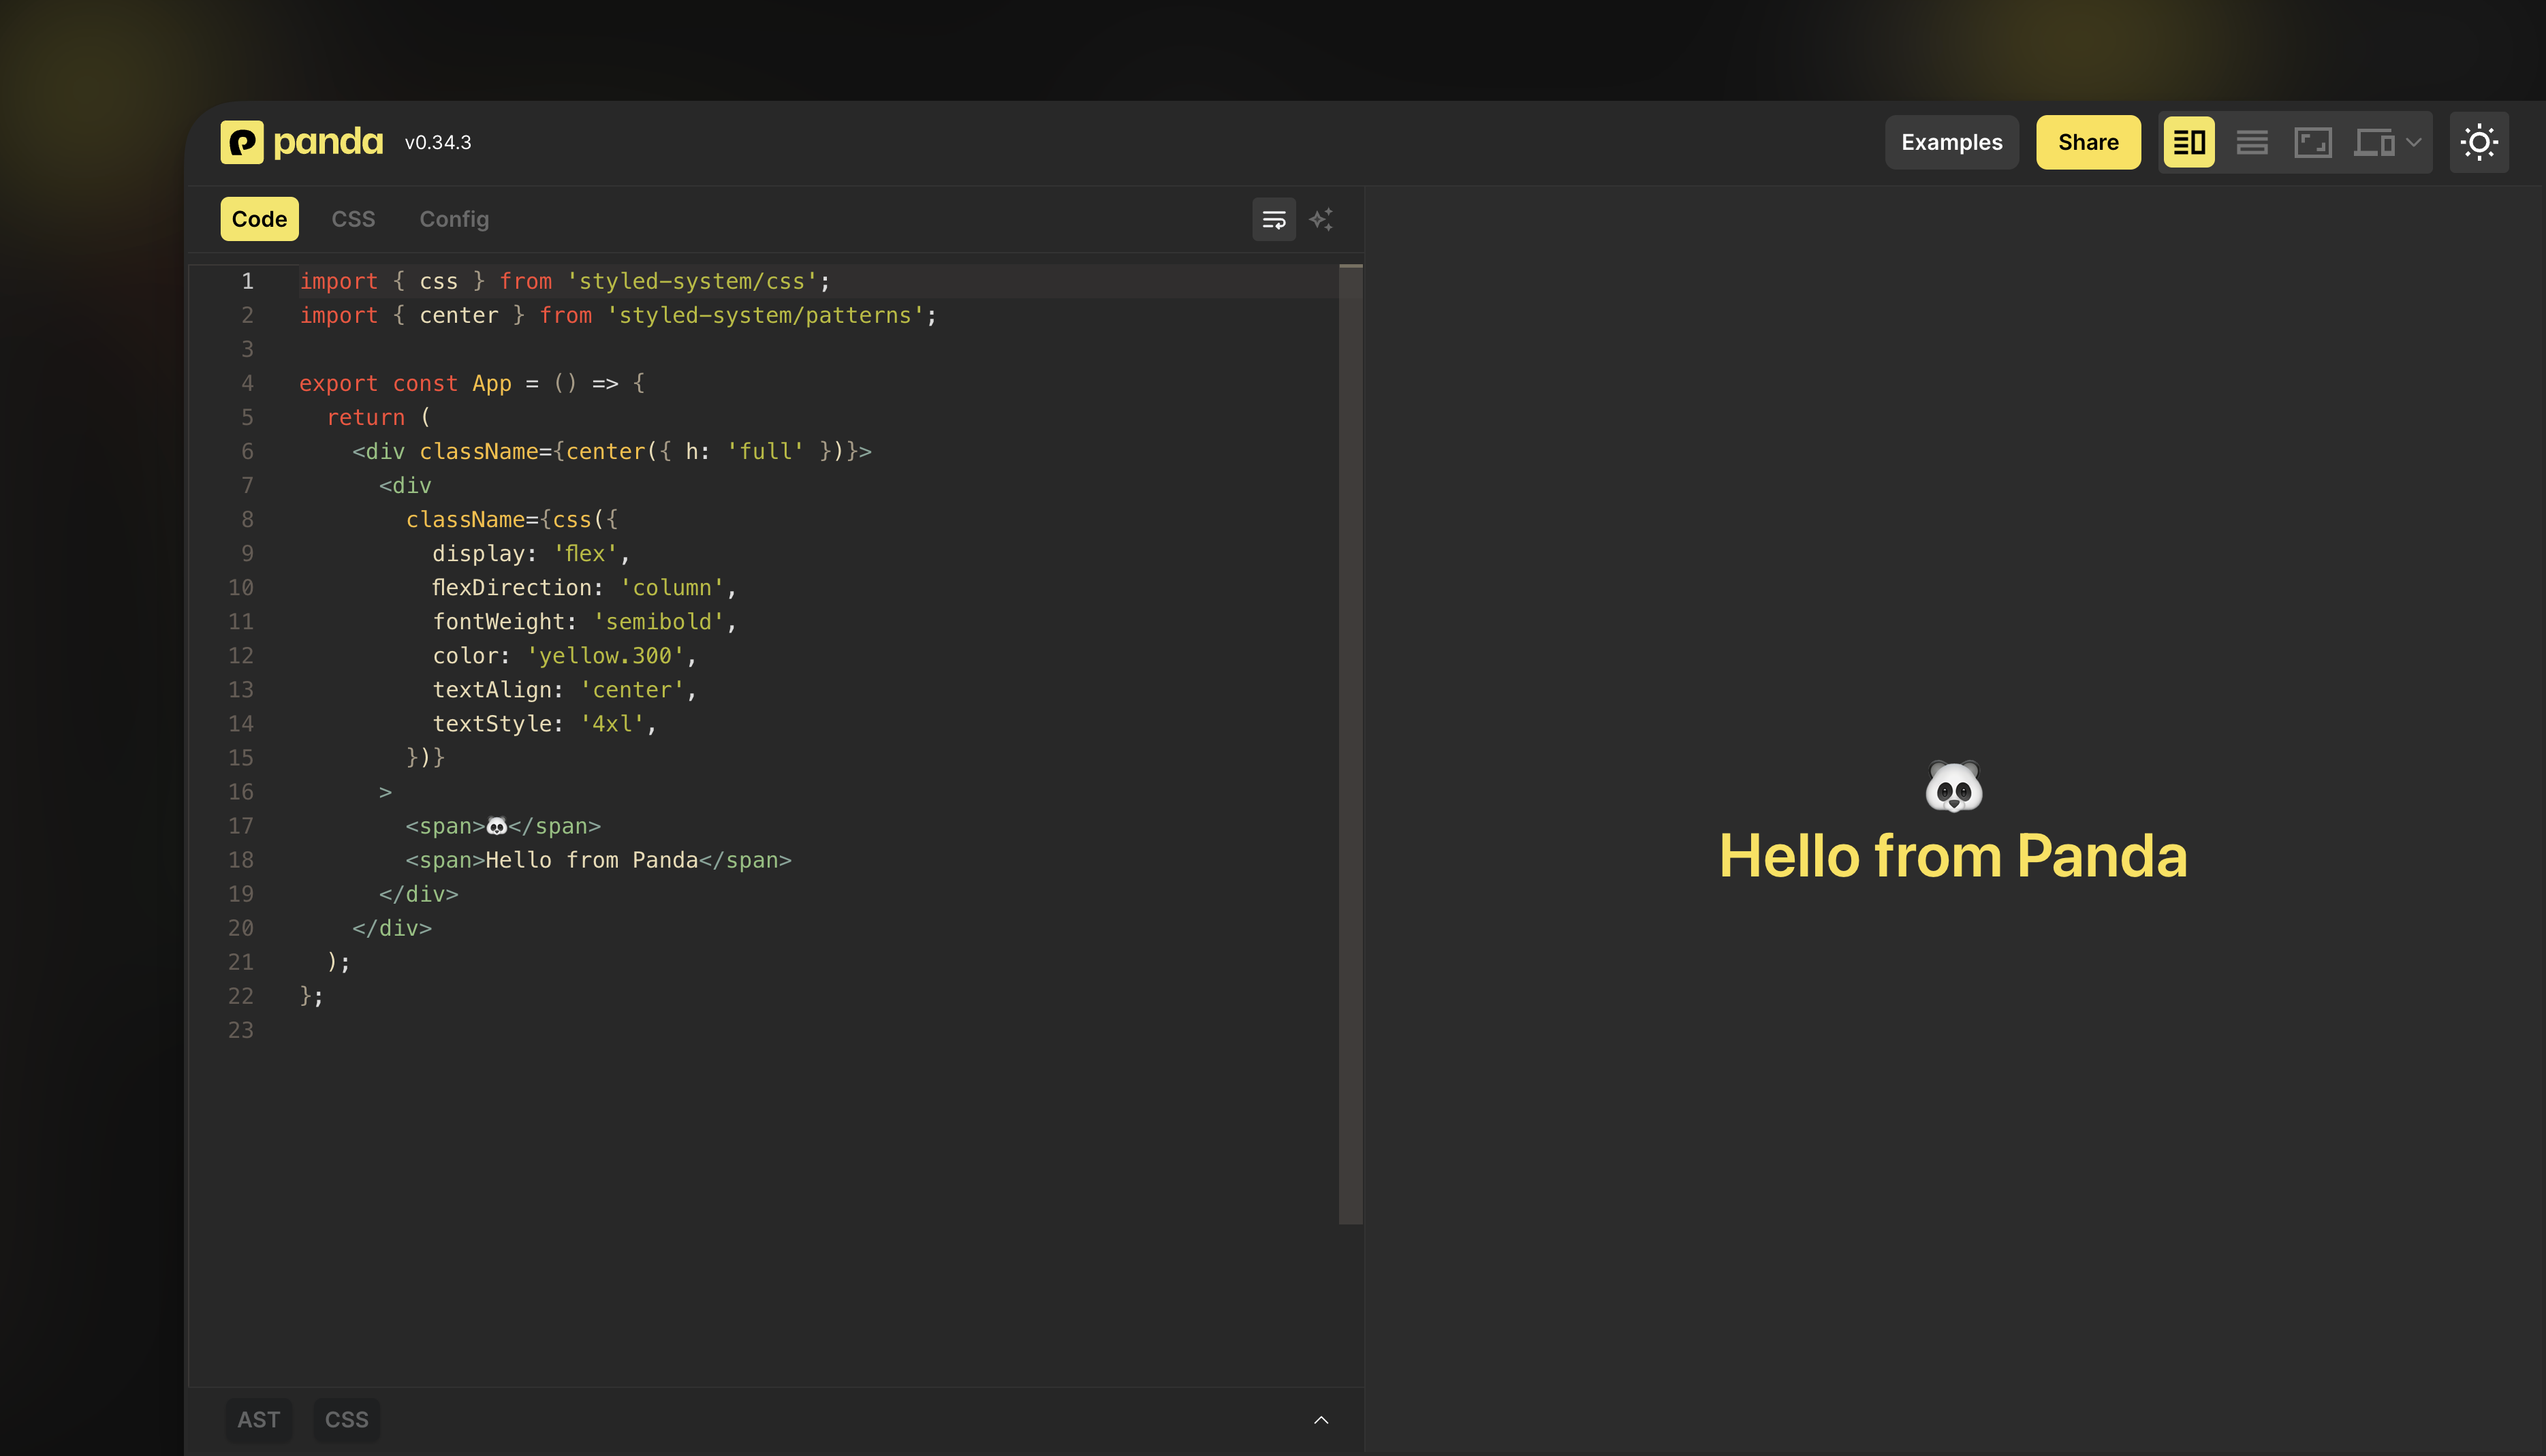Select the Code tab

(x=259, y=219)
